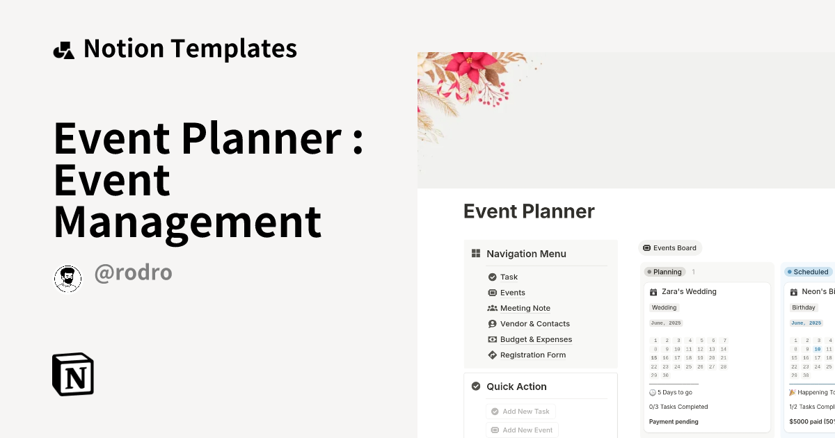The height and width of the screenshot is (438, 835).
Task: Click the Vendor & Contacts speech bubble icon
Action: [x=491, y=324]
